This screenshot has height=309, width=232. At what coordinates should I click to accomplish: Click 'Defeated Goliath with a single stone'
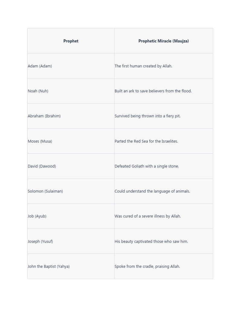click(147, 166)
